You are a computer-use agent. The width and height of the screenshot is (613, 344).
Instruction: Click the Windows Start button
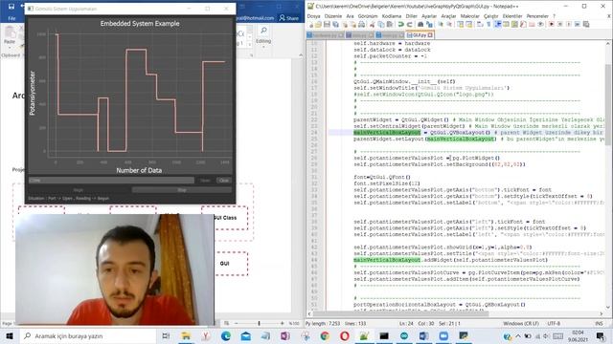tap(10, 335)
